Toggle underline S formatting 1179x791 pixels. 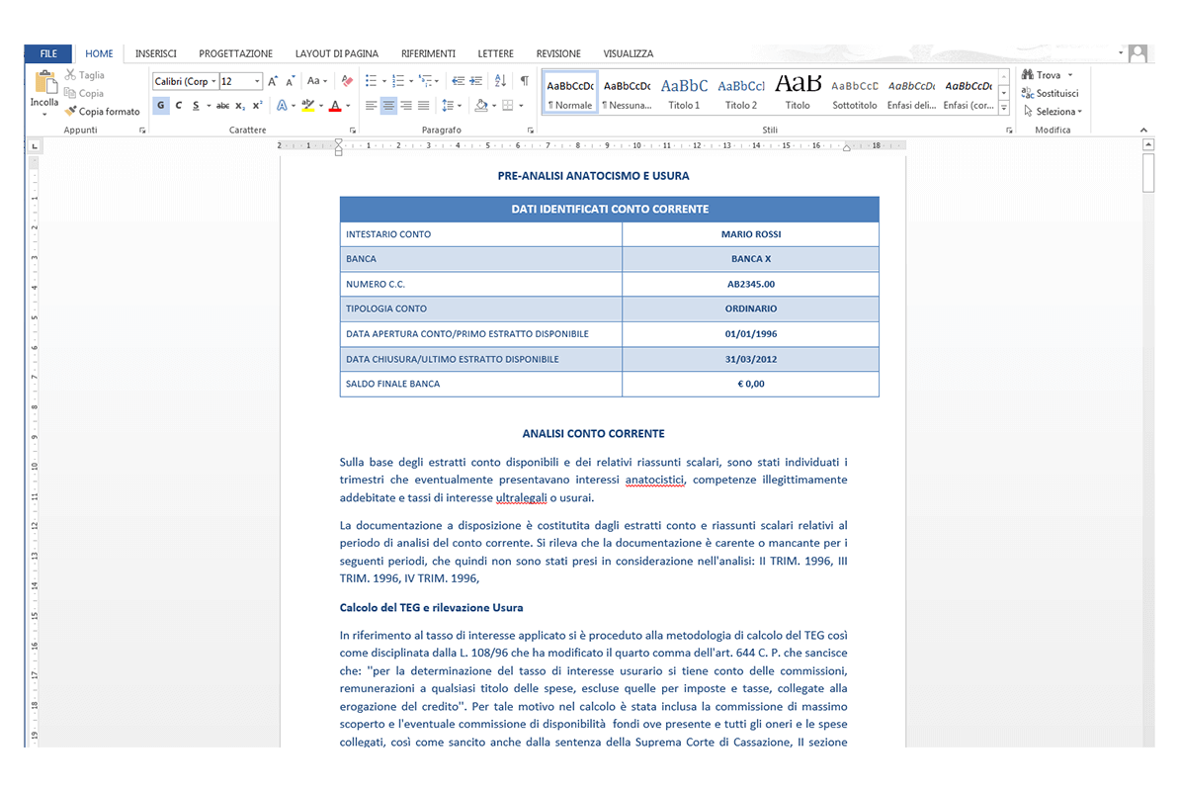tap(196, 106)
